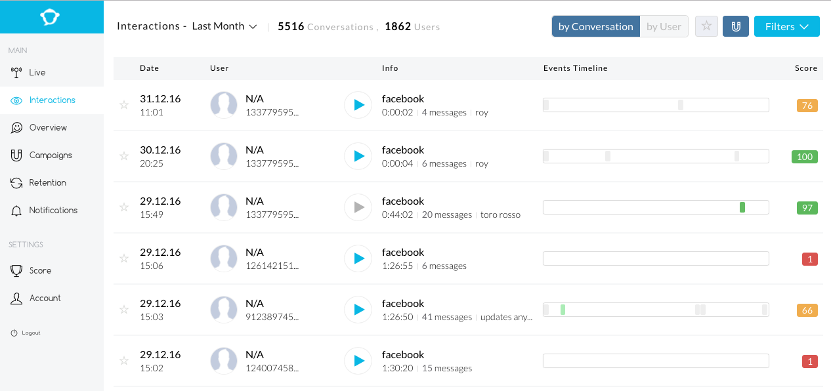Open the Campaigns magnet icon in sidebar

[x=16, y=155]
